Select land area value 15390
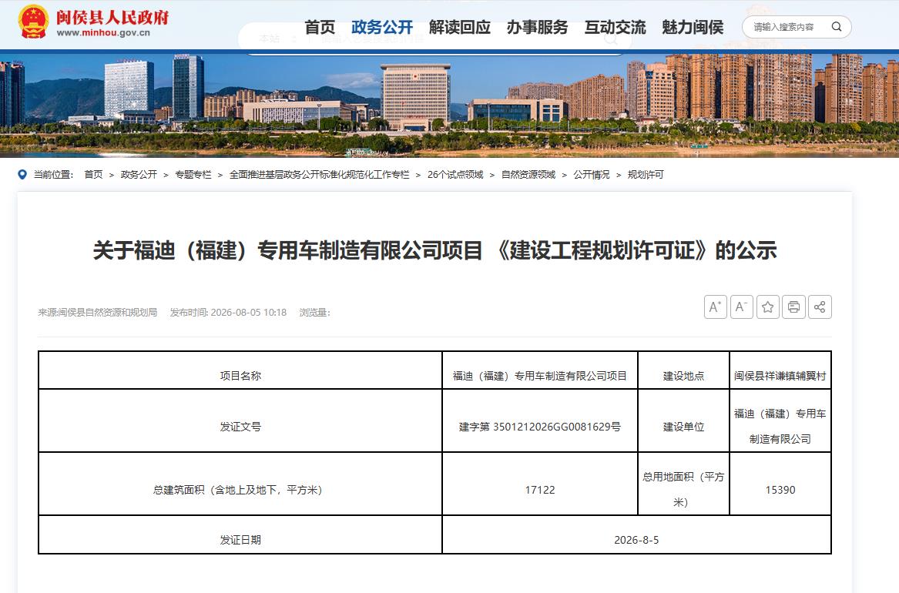The image size is (899, 593). click(780, 484)
